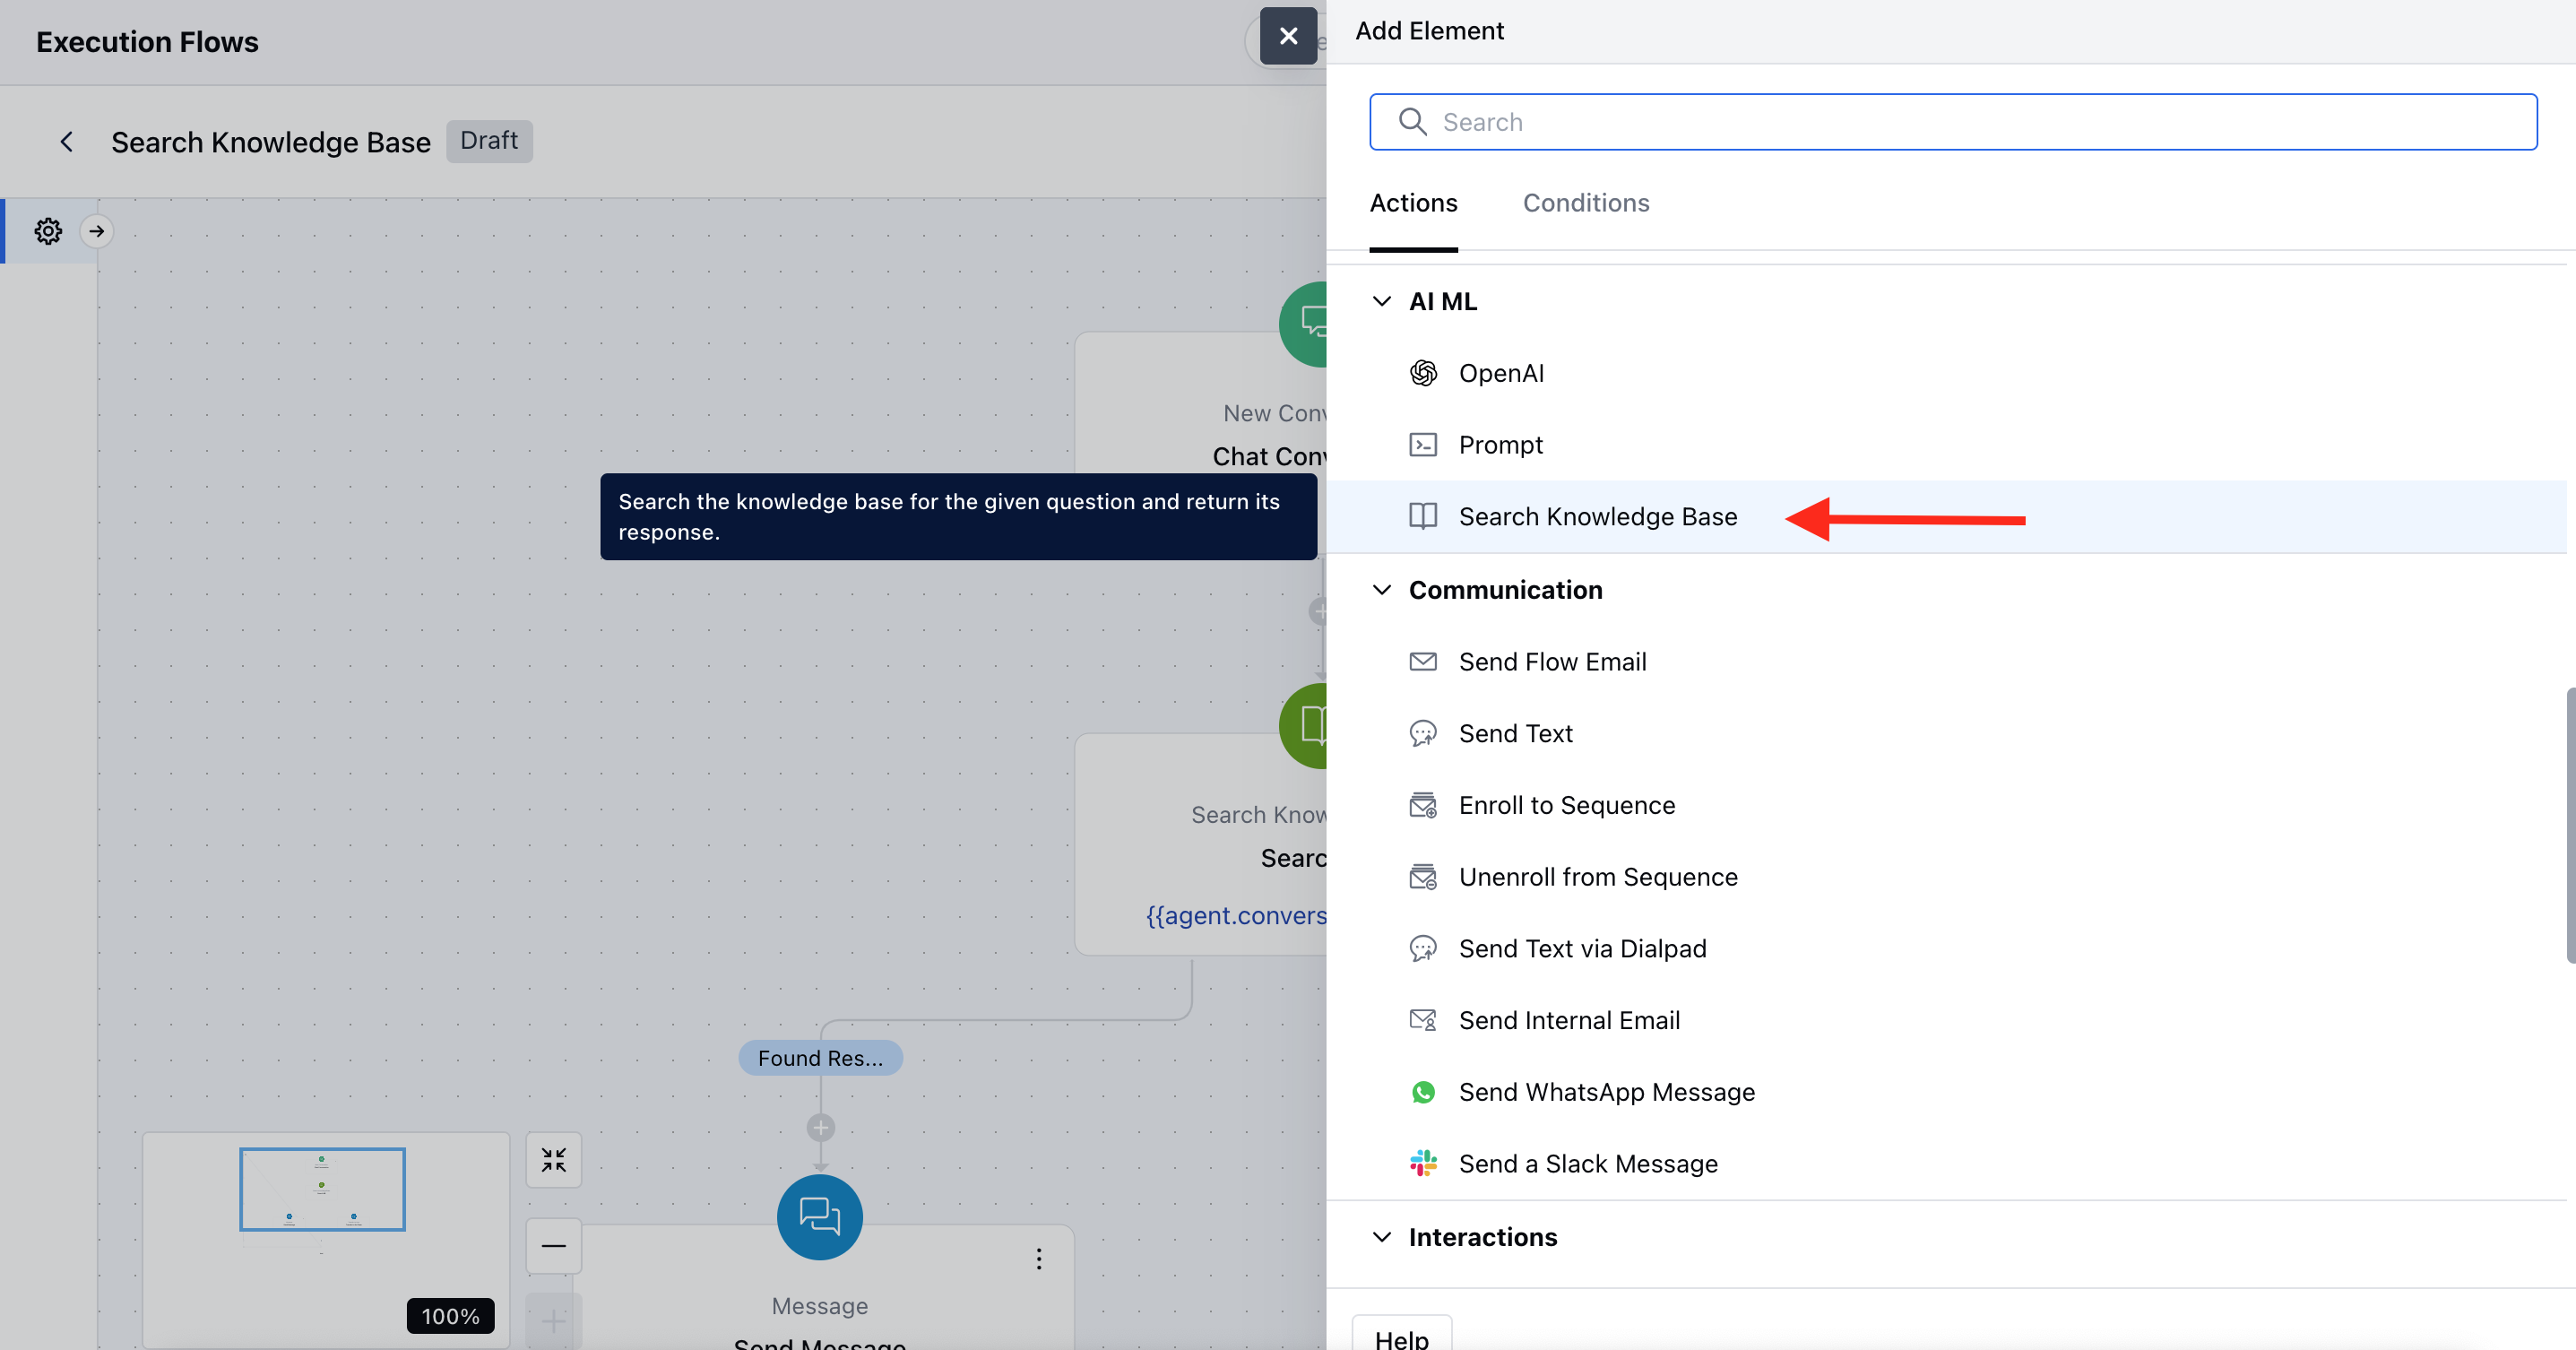
Task: Open flow settings gear icon
Action: (48, 231)
